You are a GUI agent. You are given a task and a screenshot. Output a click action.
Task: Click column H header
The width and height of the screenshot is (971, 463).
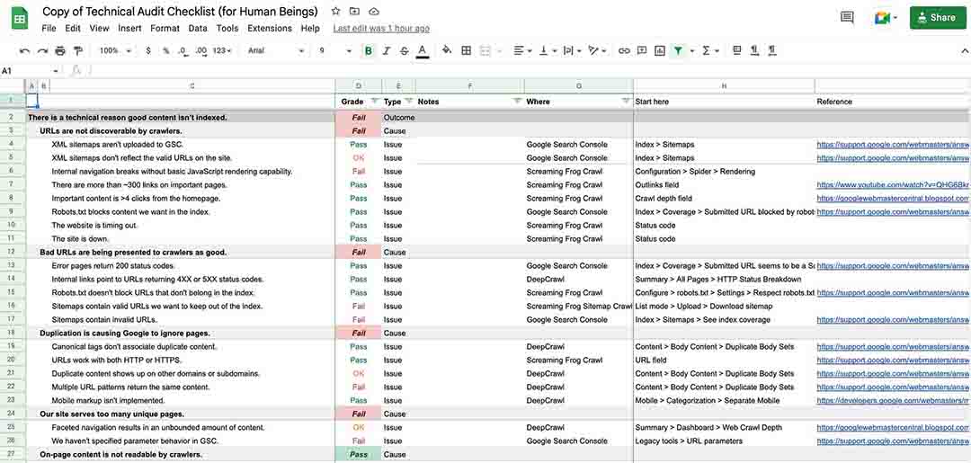(x=724, y=86)
